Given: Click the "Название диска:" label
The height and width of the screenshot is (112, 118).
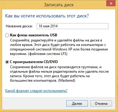Looking at the screenshot, I should coord(19,26).
